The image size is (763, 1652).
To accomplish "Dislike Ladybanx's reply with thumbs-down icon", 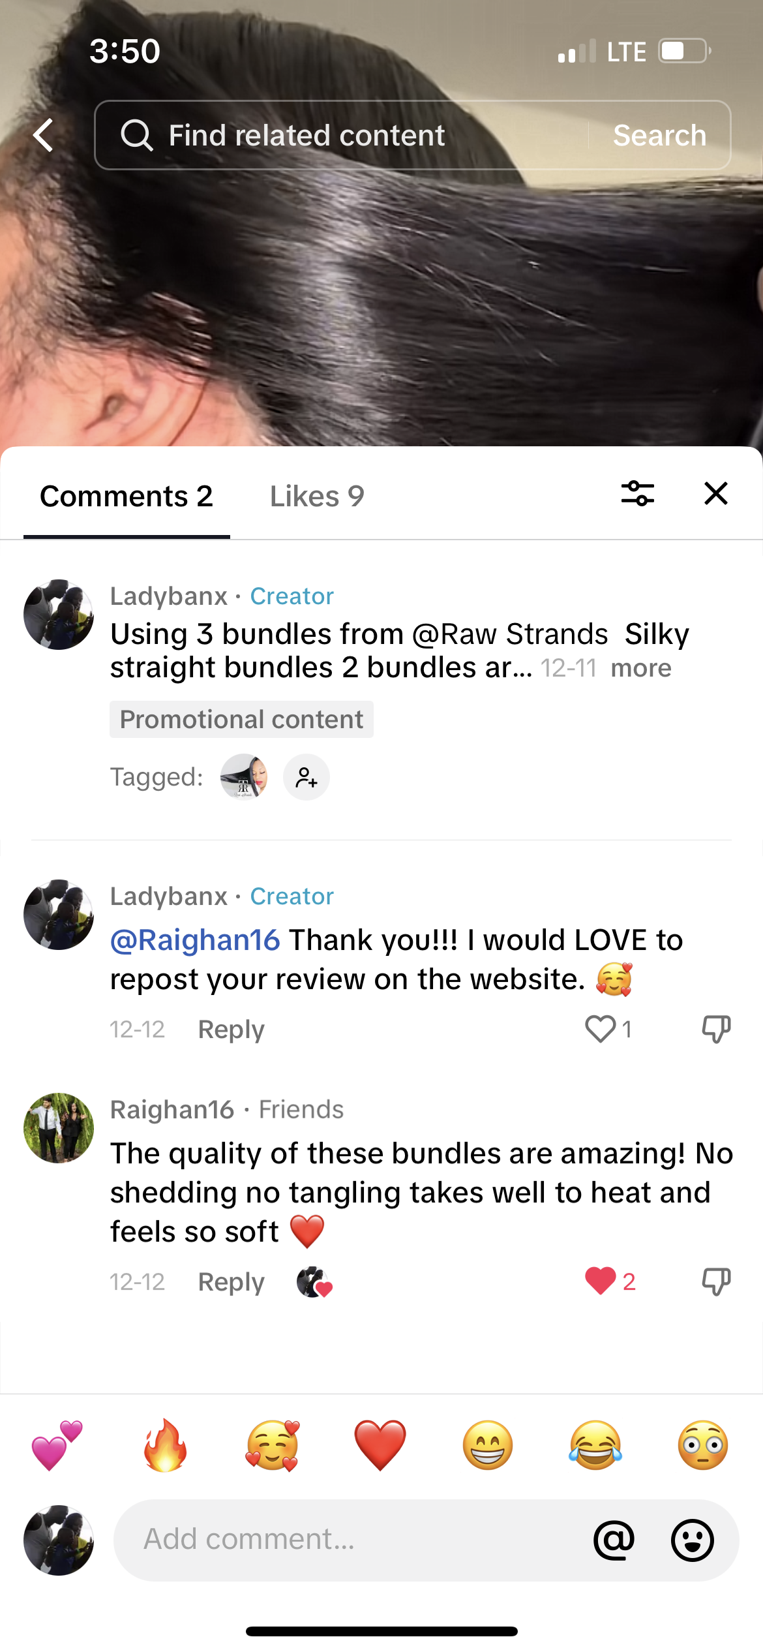I will click(x=716, y=1029).
